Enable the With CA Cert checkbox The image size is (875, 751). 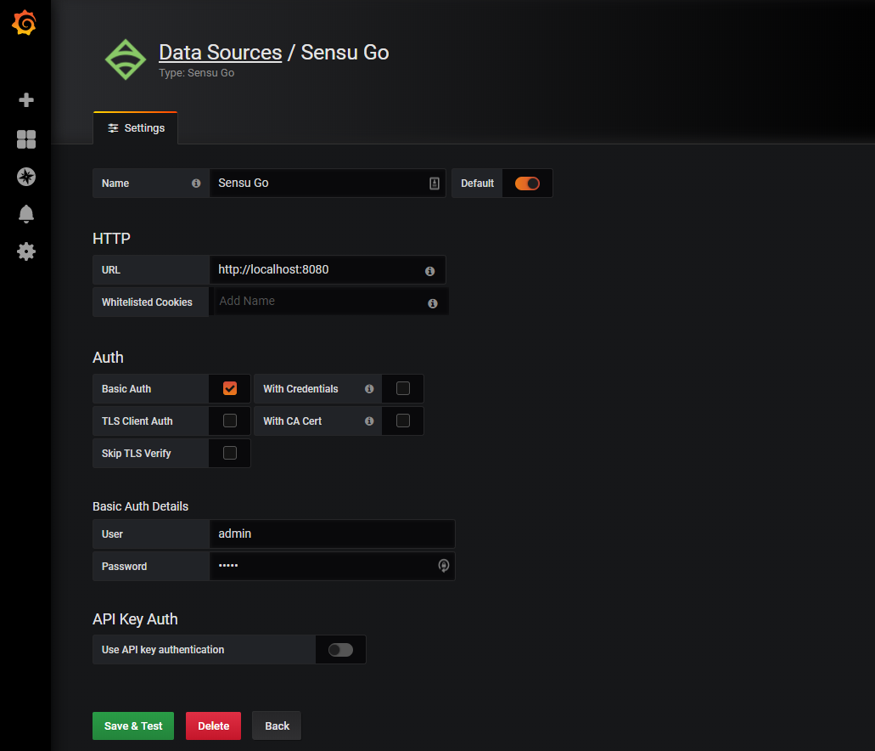click(403, 421)
